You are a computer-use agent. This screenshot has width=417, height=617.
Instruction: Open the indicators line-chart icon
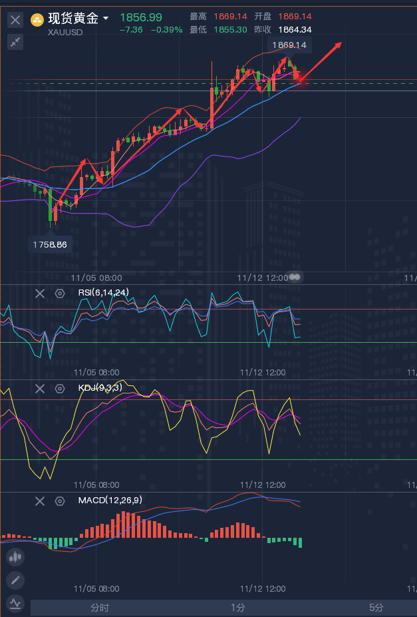coord(15,603)
